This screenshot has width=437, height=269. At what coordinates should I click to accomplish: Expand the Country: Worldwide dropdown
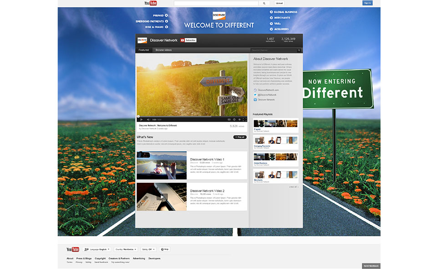[126, 249]
